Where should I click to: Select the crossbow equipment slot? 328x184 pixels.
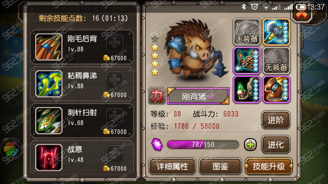point(247,61)
